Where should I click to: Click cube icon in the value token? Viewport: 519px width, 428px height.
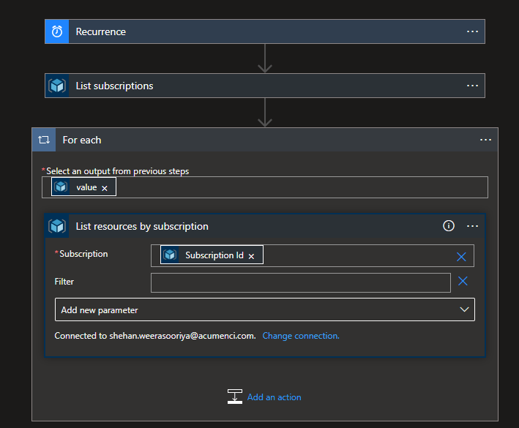coord(61,187)
